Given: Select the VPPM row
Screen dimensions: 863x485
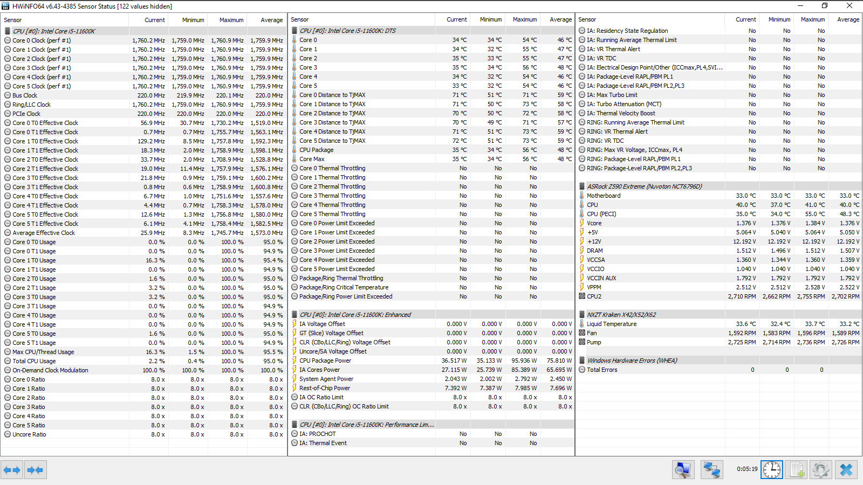Looking at the screenshot, I should tap(719, 287).
